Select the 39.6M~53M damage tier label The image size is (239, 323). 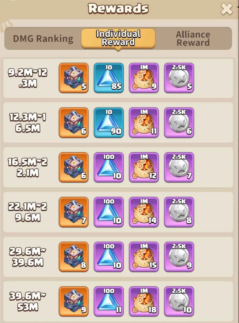27,302
